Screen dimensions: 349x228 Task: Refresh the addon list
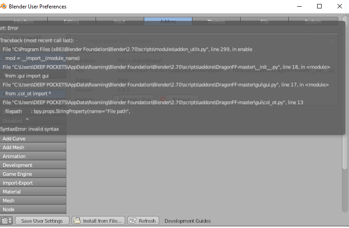point(143,220)
